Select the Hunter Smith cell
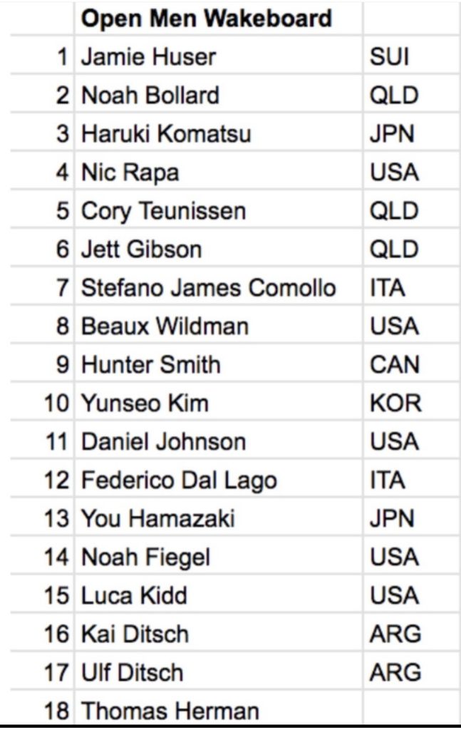This screenshot has height=730, width=461. (x=151, y=365)
